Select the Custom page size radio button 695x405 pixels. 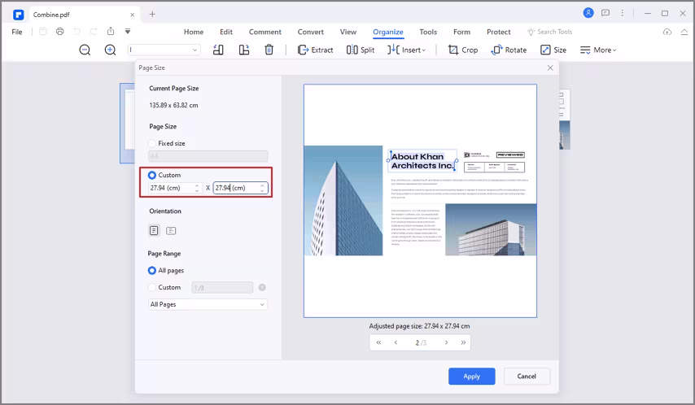tap(152, 175)
